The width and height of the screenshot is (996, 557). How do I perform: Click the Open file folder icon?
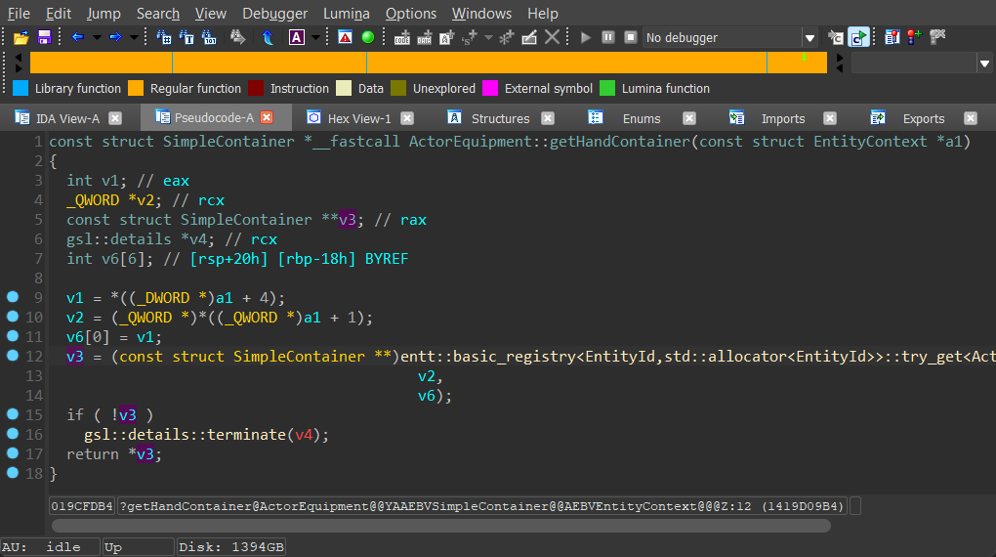coord(21,37)
